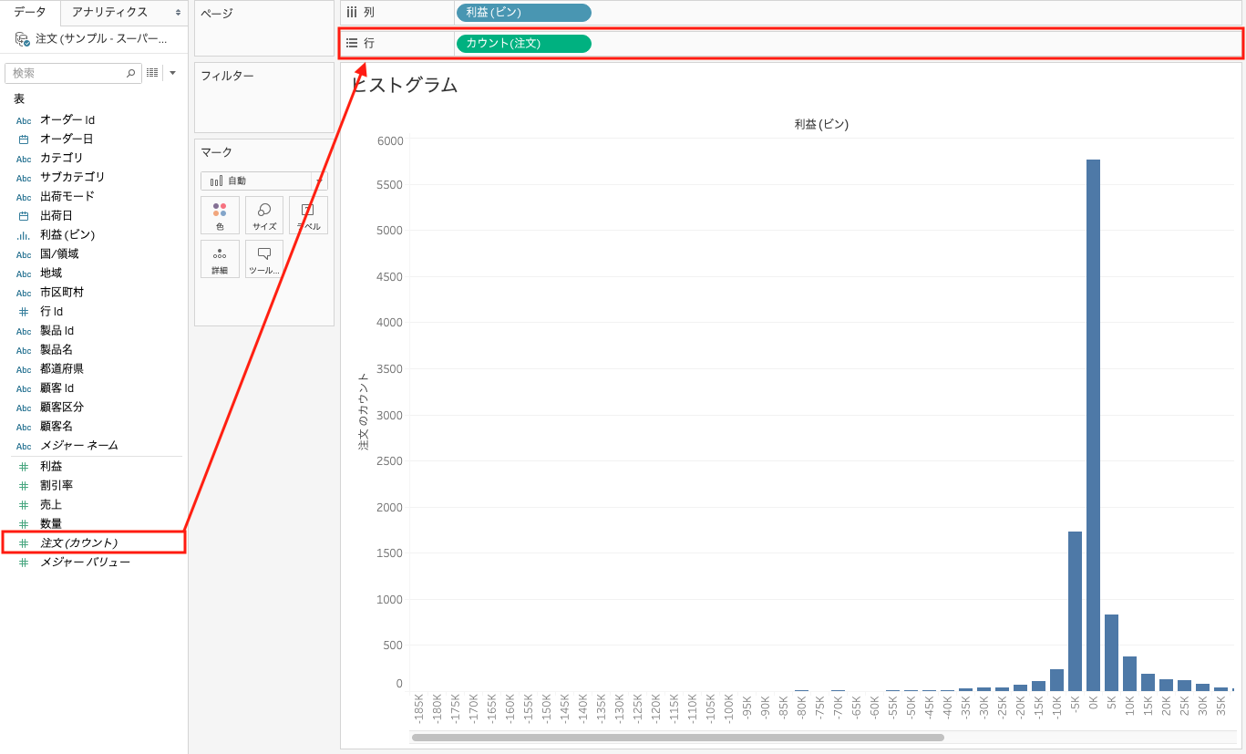The height and width of the screenshot is (754, 1246).
Task: Switch to the アナリティクス tab
Action: [109, 12]
